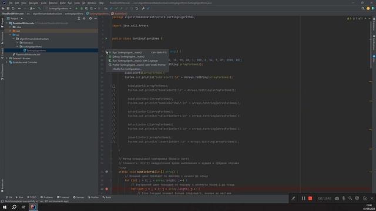Image resolution: width=376 pixels, height=211 pixels.
Task: Click the Debug bug toolbar icon
Action: [x=82, y=8]
